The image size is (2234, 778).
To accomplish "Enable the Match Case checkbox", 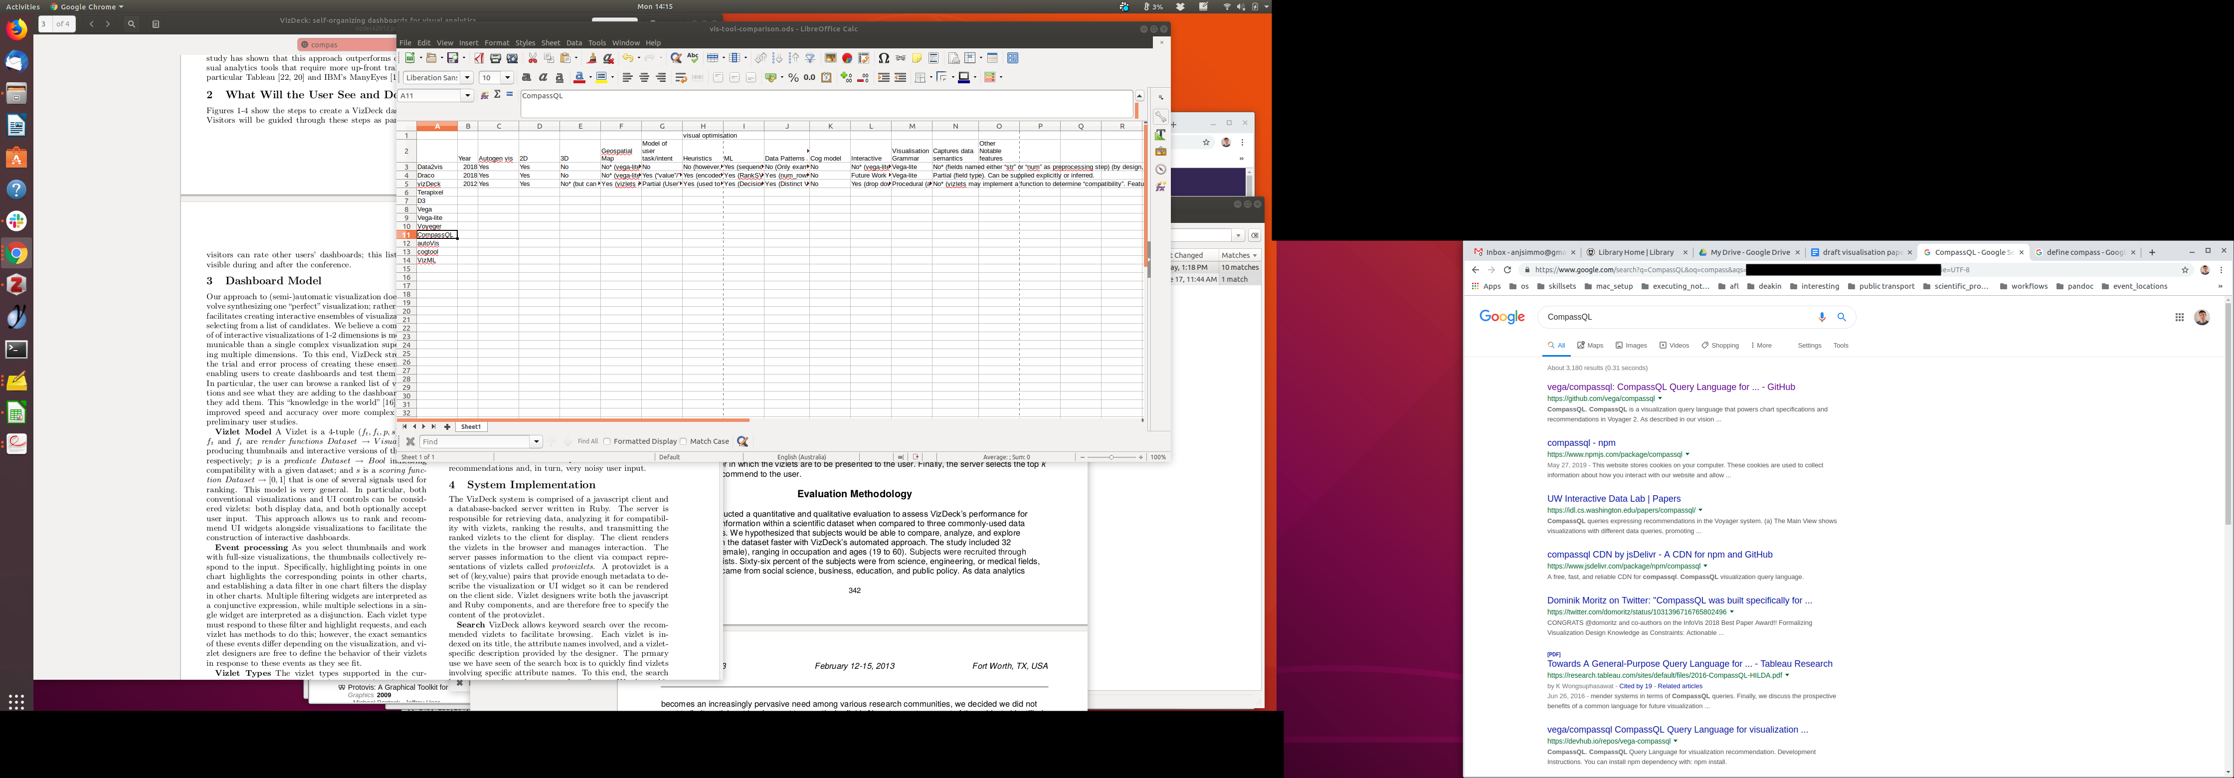I will (683, 441).
